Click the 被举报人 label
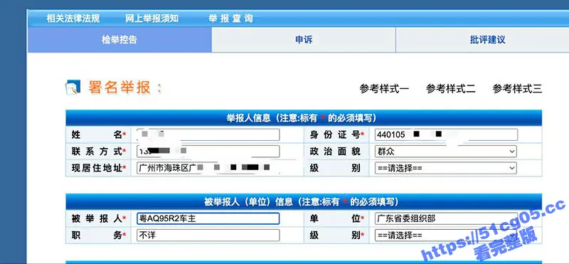 pos(99,218)
